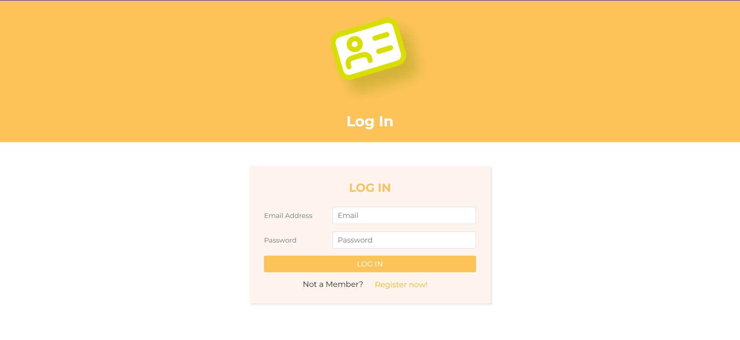The height and width of the screenshot is (340, 740).
Task: Click the Not a Member? text
Action: tap(333, 284)
